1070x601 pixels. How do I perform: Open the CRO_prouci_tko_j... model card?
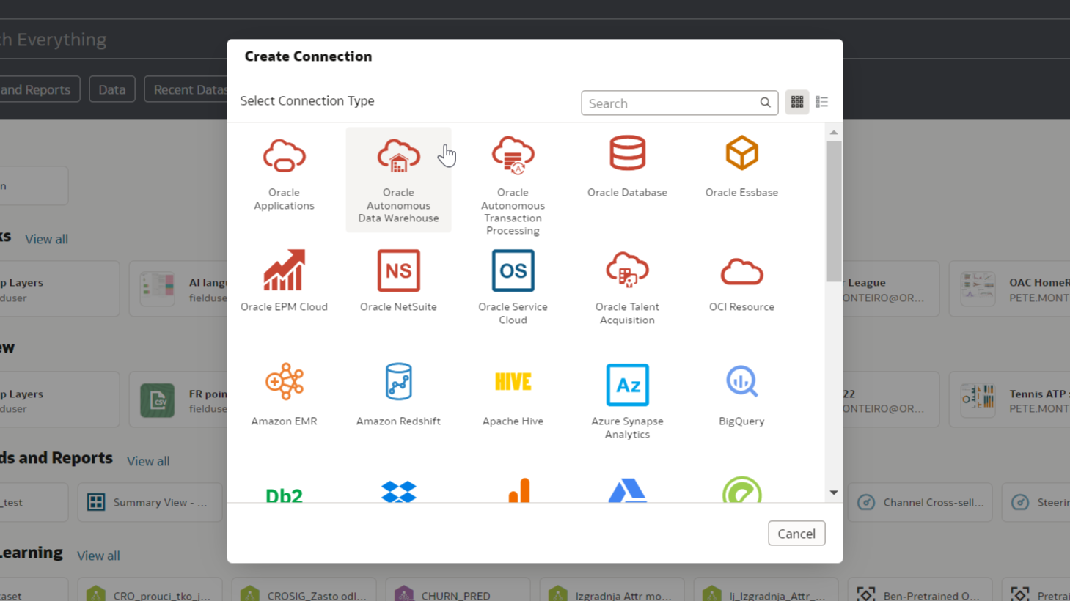pos(150,590)
